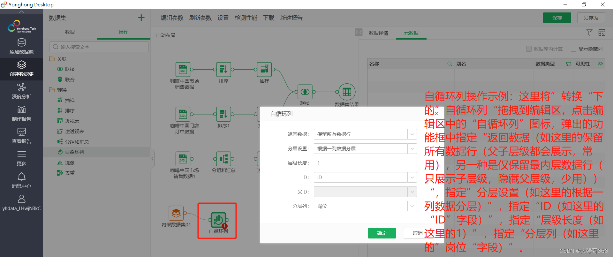613x257 pixels.
Task: Select 去重 in operations tree
Action: pos(70,173)
